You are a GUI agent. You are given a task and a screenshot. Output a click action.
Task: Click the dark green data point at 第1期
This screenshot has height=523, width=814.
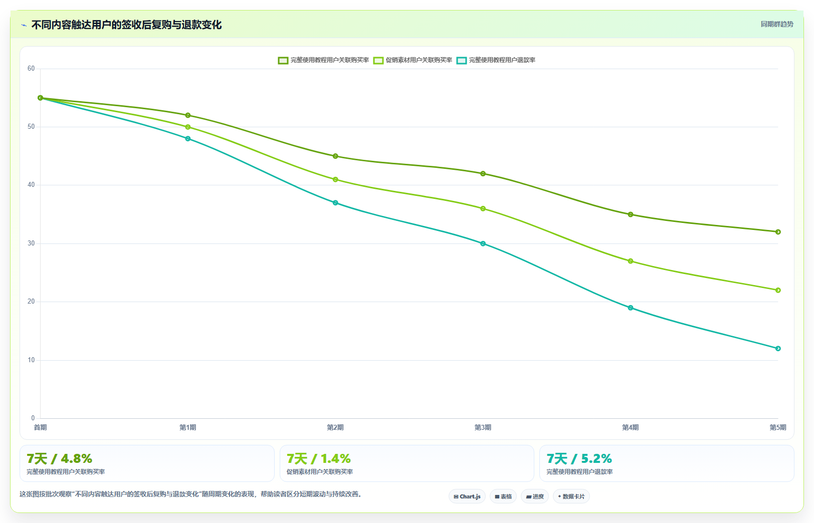(188, 115)
